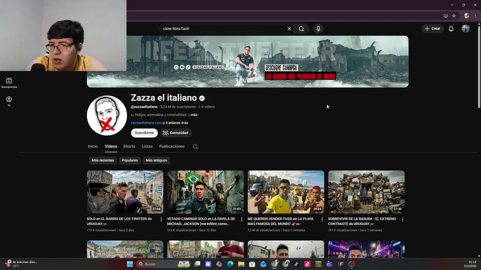Screen dimensions: 481x270
Task: Play the 31:03 Michael Jackson favela thumbnail
Action: pyautogui.click(x=206, y=192)
